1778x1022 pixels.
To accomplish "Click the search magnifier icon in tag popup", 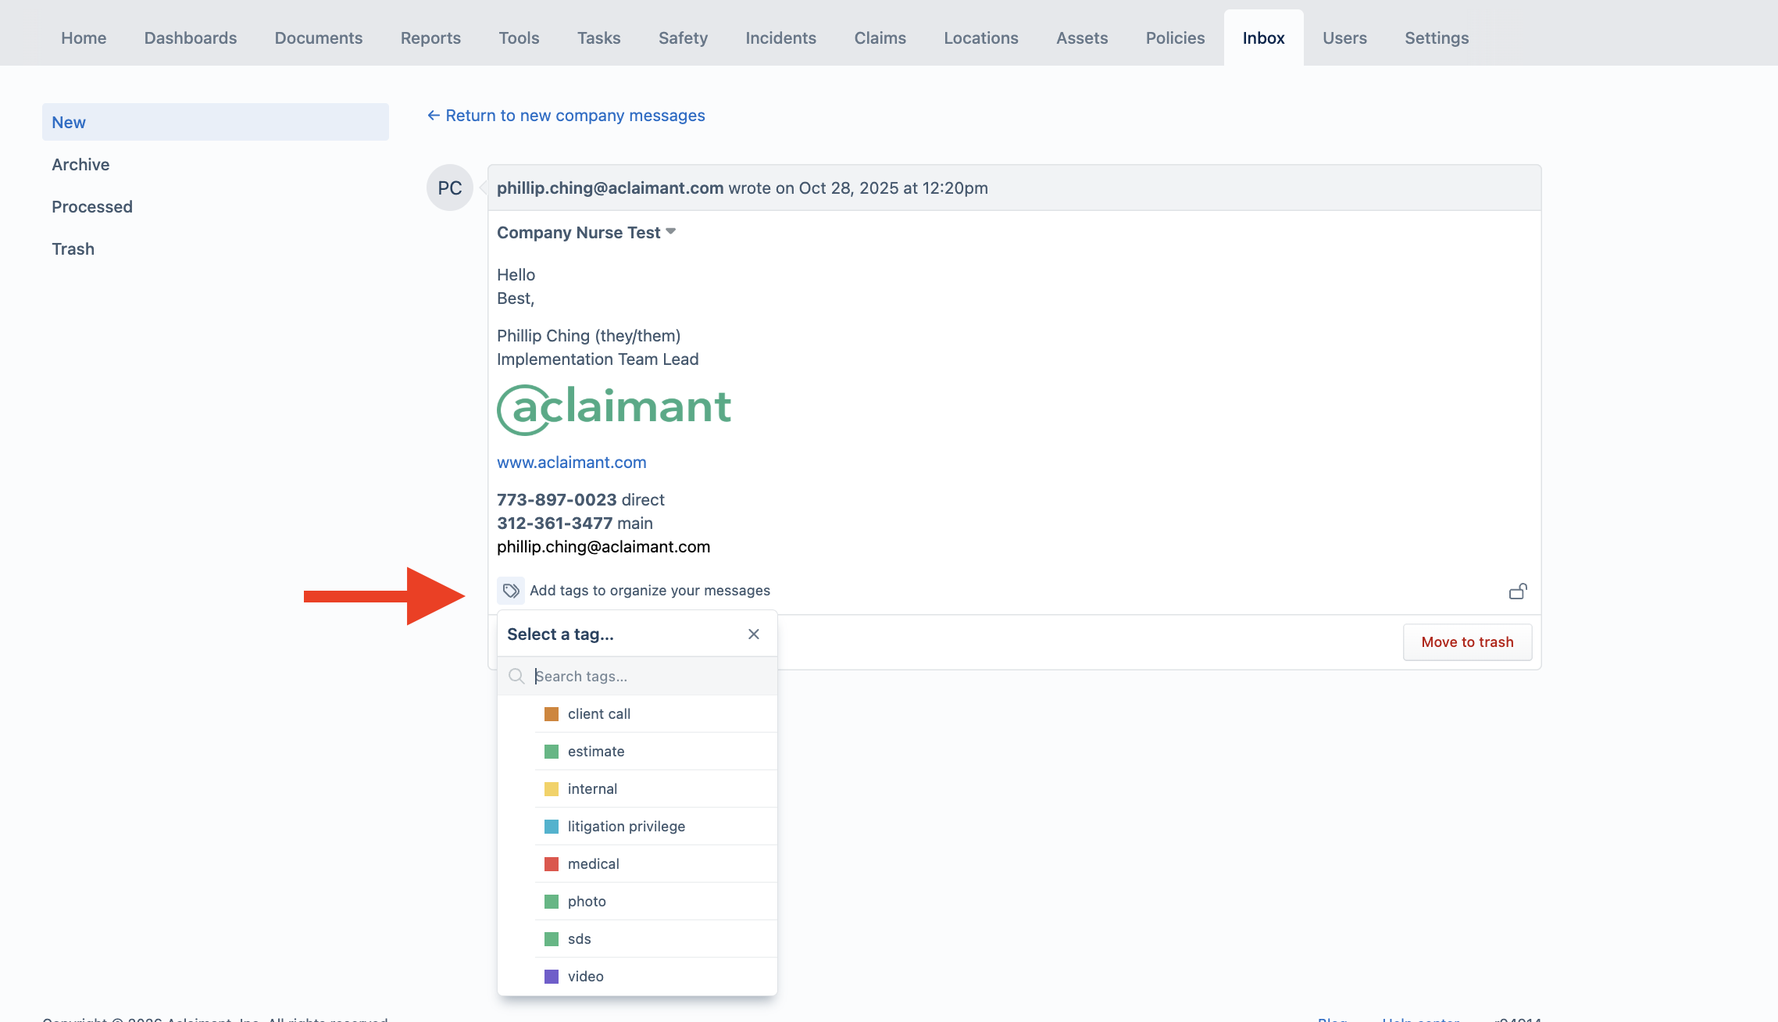I will pyautogui.click(x=516, y=677).
